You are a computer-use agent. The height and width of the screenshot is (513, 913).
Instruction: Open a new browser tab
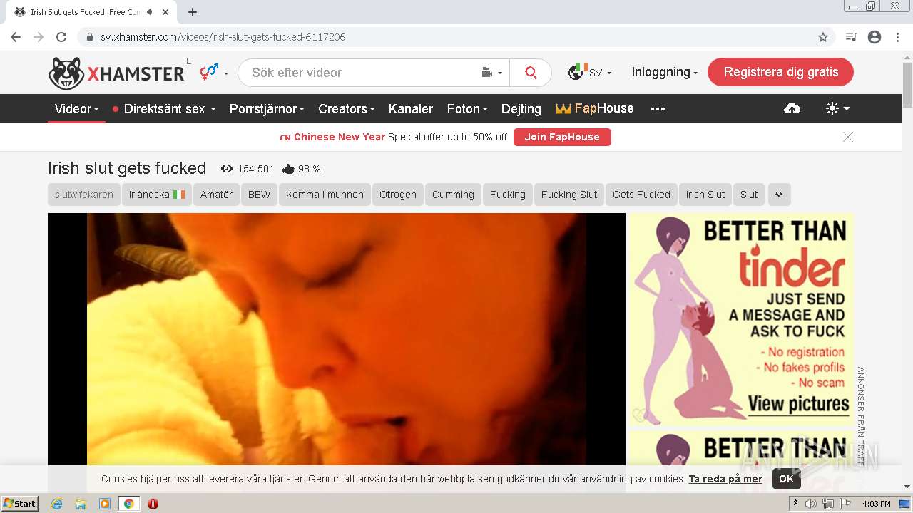(193, 12)
